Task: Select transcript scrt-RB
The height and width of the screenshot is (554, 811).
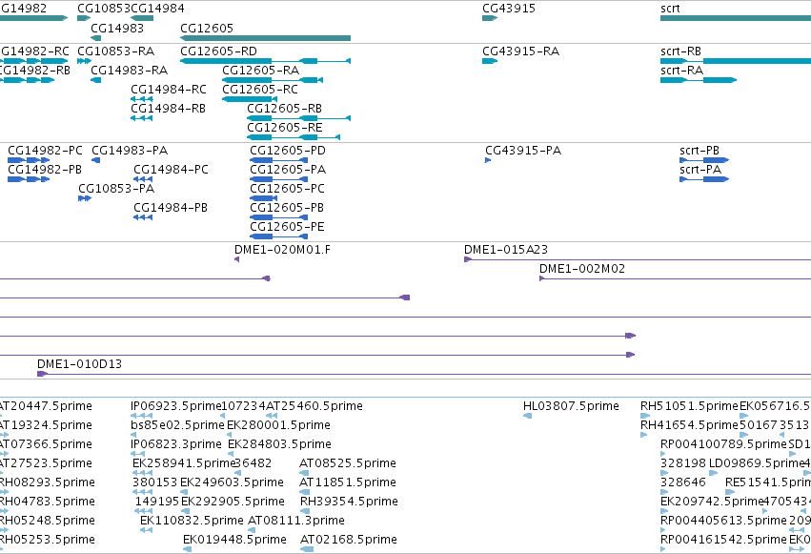Action: (736, 61)
